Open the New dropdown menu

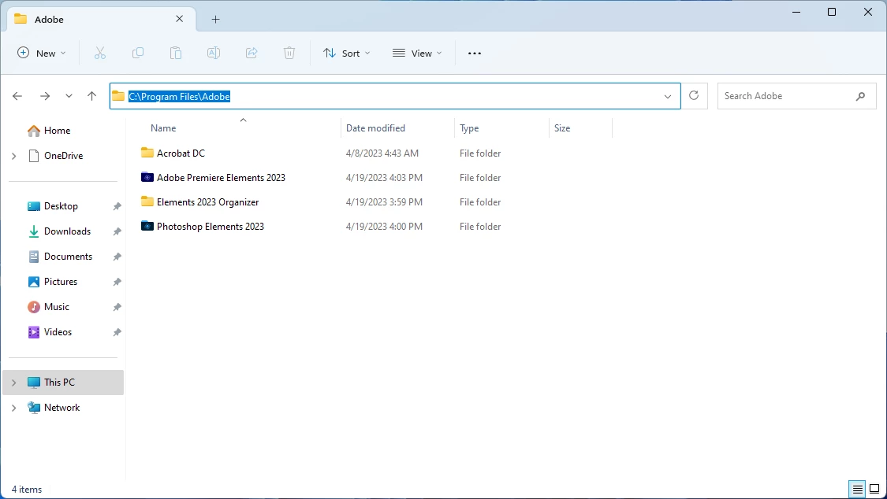[41, 53]
